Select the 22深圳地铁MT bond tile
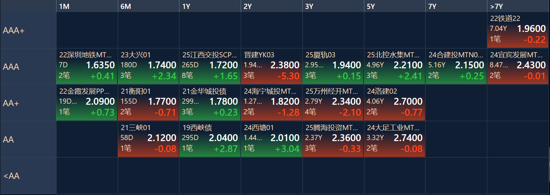 [87, 67]
